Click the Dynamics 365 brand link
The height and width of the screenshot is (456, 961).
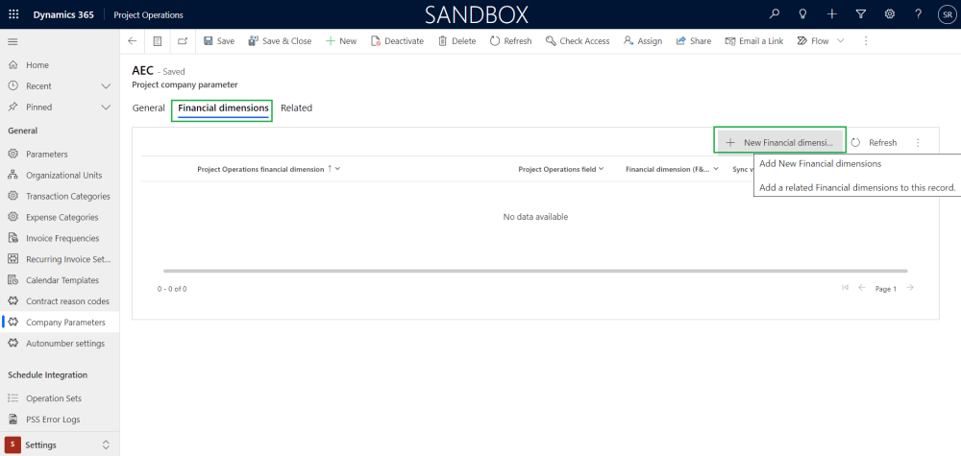pos(63,14)
